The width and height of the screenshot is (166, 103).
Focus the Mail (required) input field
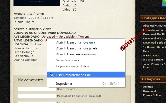[x=37, y=96]
